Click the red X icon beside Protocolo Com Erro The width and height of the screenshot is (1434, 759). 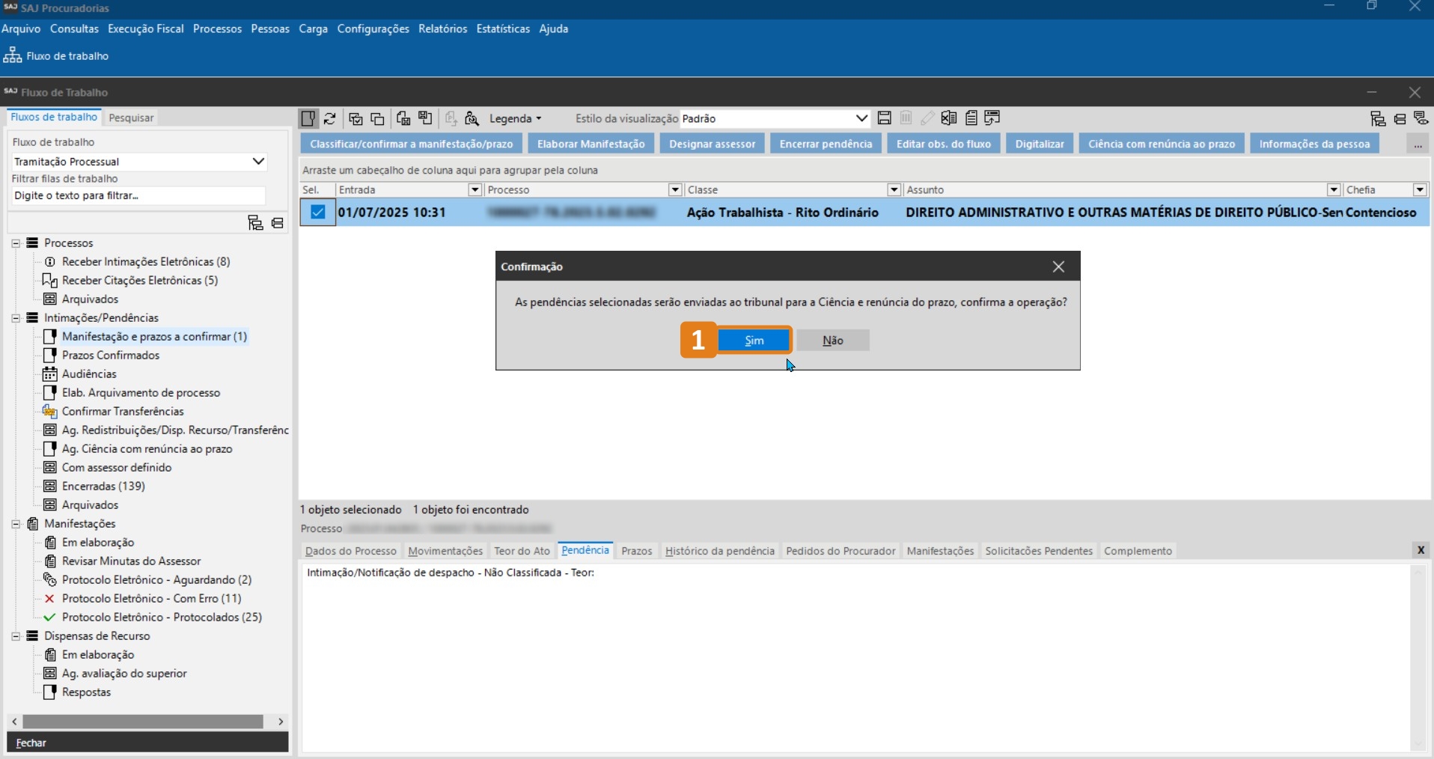coord(50,598)
